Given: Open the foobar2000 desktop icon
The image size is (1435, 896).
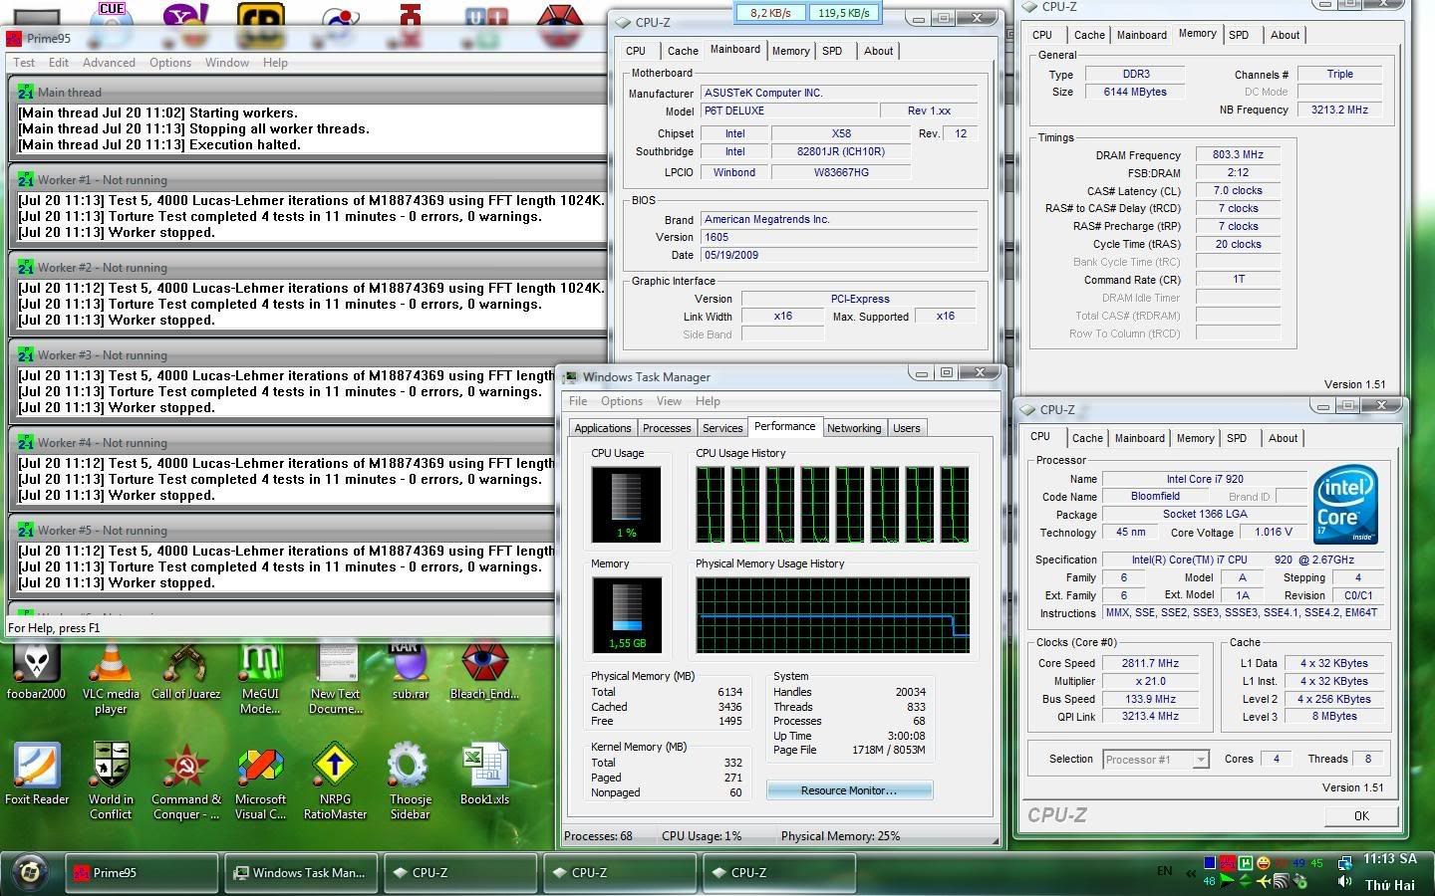Looking at the screenshot, I should coord(37,670).
